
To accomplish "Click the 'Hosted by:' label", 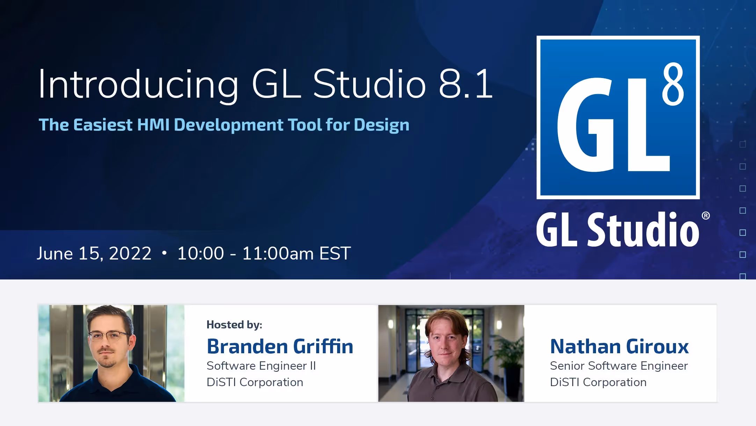I will (x=234, y=325).
